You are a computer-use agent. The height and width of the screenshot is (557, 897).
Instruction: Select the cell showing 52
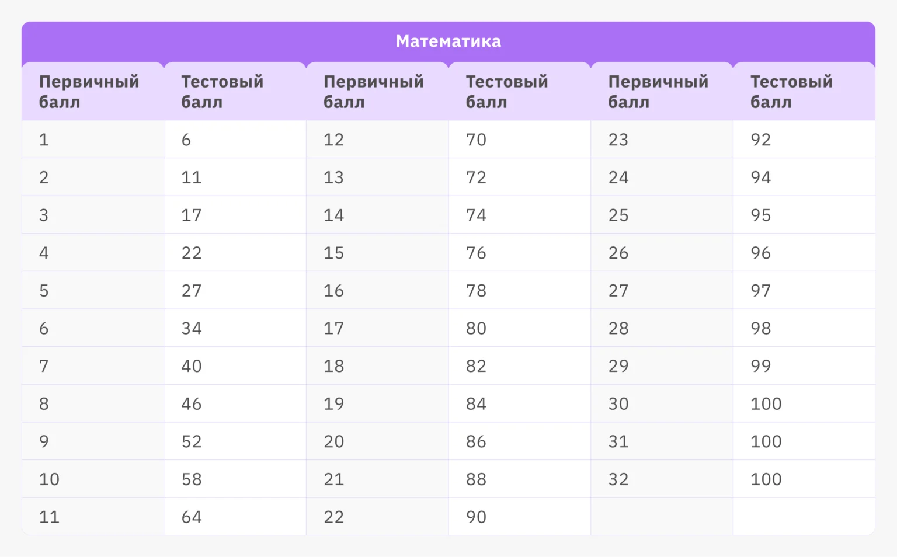click(x=192, y=442)
